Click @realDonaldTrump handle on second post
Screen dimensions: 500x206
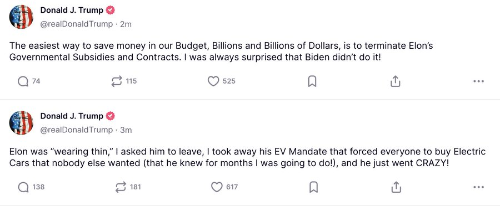(77, 130)
